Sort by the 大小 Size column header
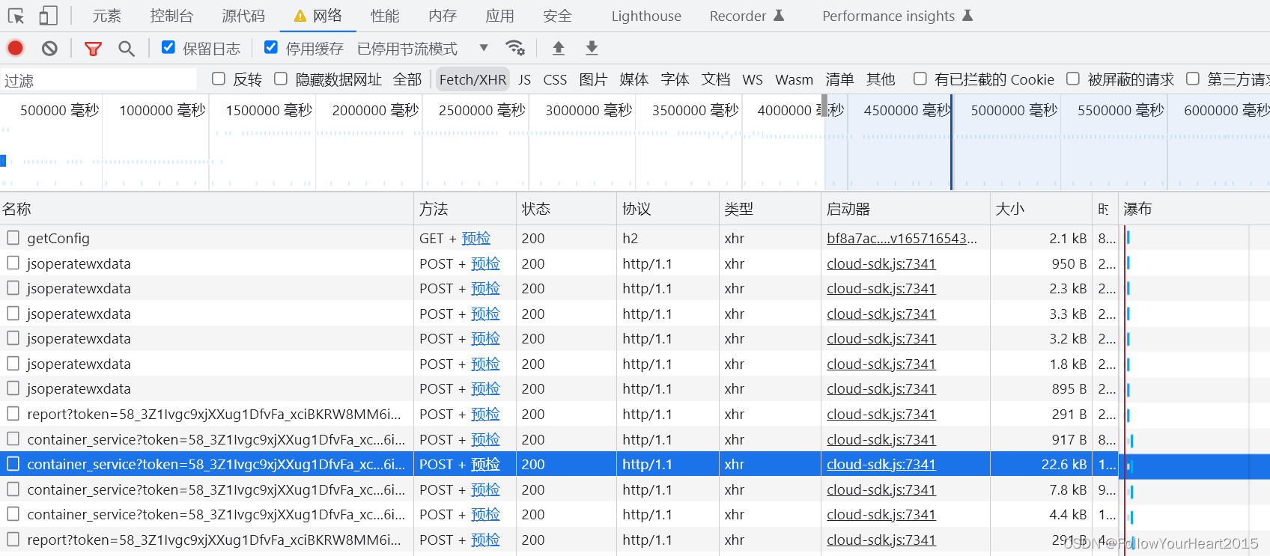 [1041, 209]
